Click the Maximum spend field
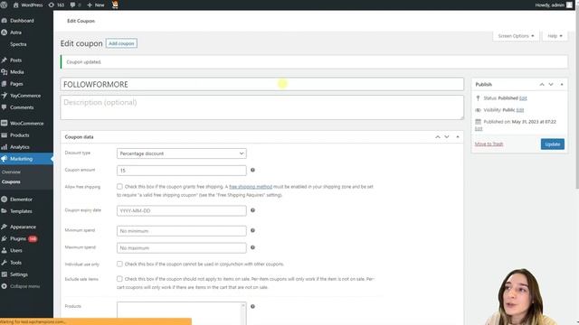This screenshot has width=579, height=325. [x=181, y=248]
